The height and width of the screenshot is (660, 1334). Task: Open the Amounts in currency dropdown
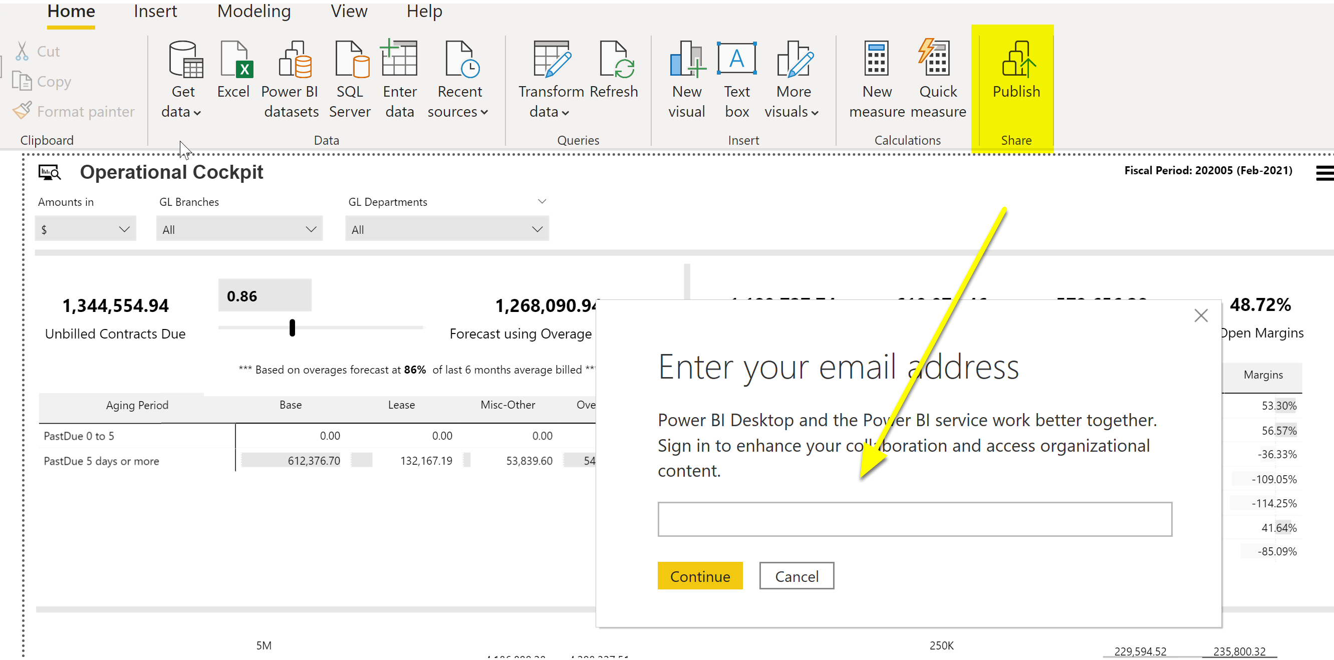86,229
